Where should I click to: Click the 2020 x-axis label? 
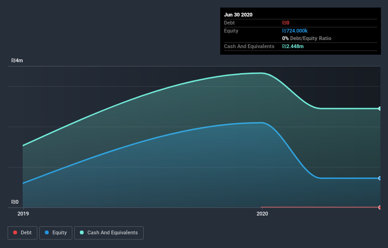tap(262, 214)
